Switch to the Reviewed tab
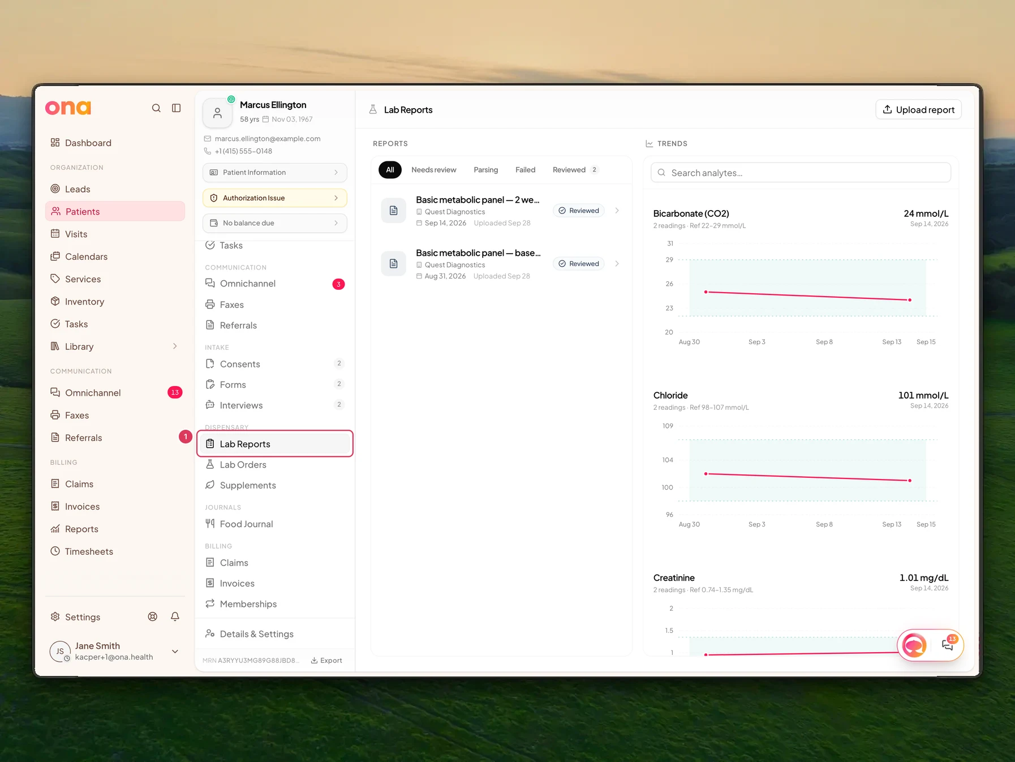 point(575,170)
